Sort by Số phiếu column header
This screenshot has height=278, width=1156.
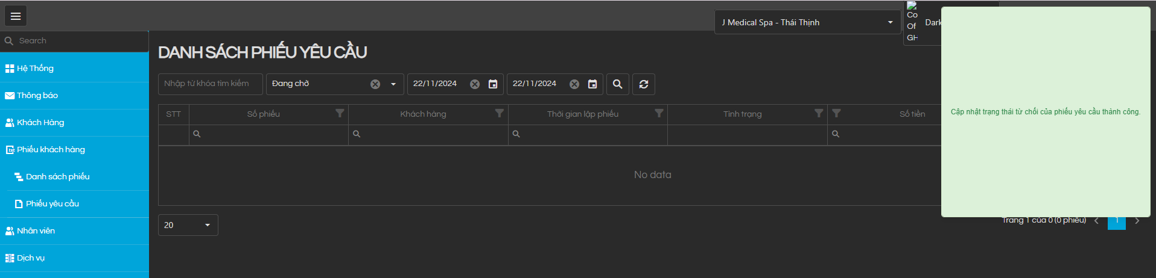tap(264, 114)
